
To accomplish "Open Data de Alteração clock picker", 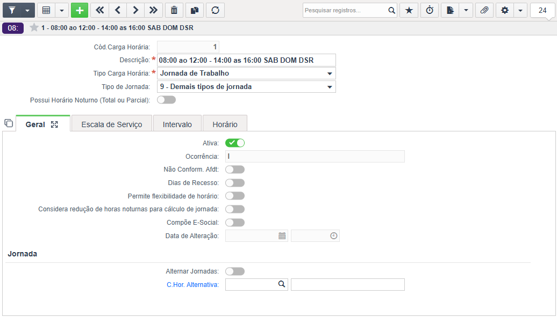I will click(333, 236).
